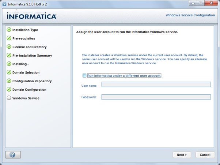Click inside the Password field
Viewport: 220px width, 165px height.
click(156, 97)
